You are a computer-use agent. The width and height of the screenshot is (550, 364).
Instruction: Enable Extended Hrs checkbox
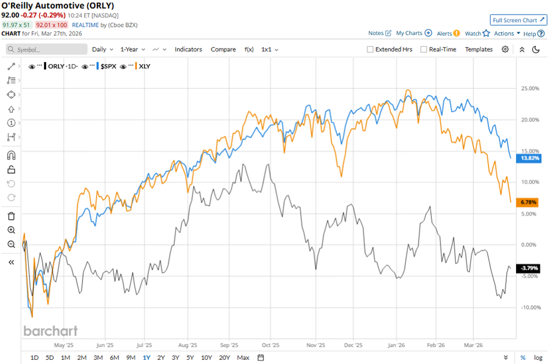(370, 50)
